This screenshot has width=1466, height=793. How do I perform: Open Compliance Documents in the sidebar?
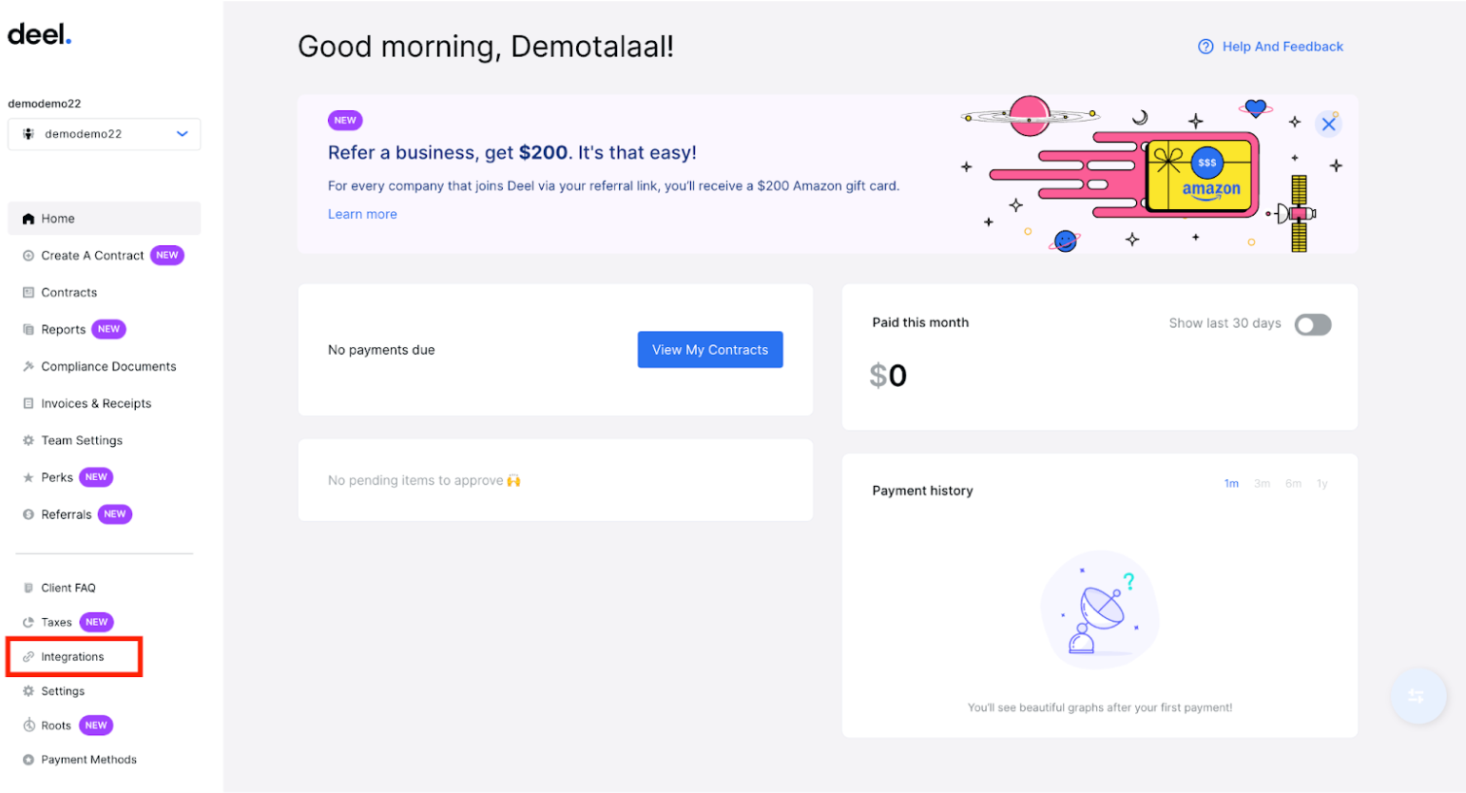click(x=108, y=367)
